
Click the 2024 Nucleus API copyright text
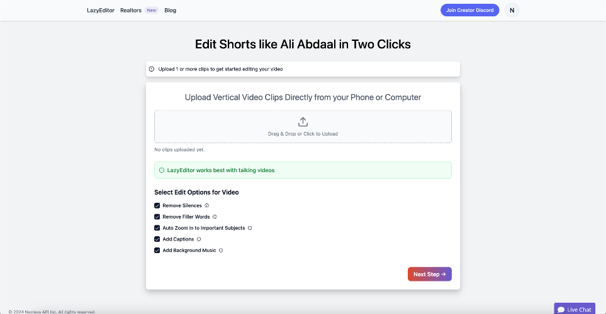tap(52, 311)
